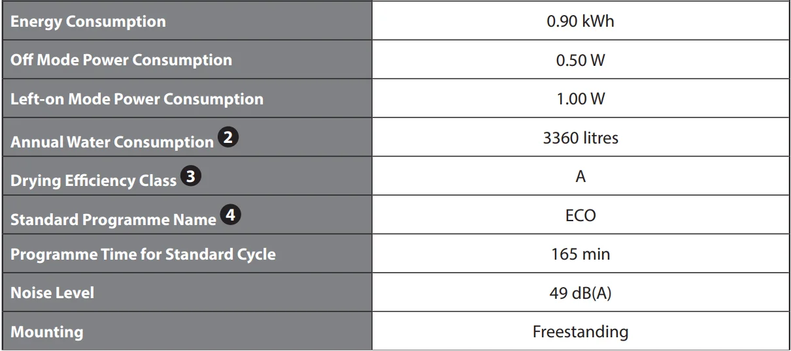Click the 0.90 kWh value
Viewport: 791px width, 351px height.
point(581,22)
